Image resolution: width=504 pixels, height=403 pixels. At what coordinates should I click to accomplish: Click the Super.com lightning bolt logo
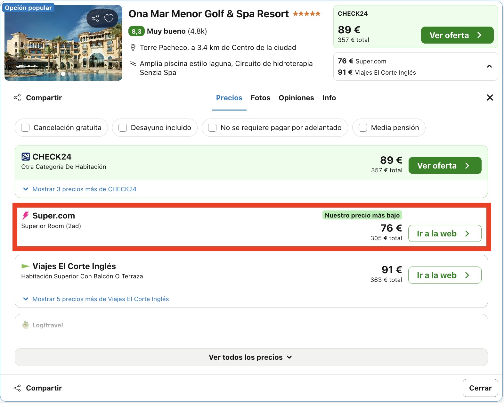click(x=26, y=216)
